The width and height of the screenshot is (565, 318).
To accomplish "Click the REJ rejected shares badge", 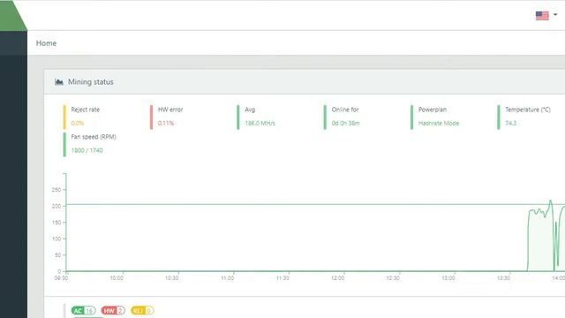I will click(x=142, y=310).
